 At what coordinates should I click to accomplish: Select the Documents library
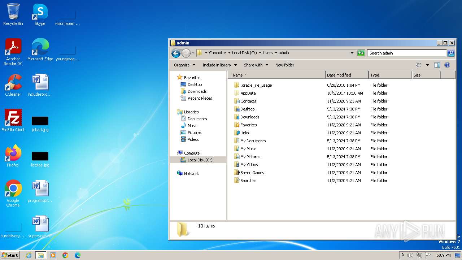(x=197, y=119)
